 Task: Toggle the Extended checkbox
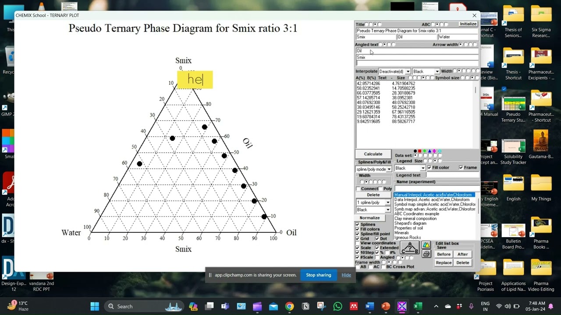pyautogui.click(x=377, y=248)
